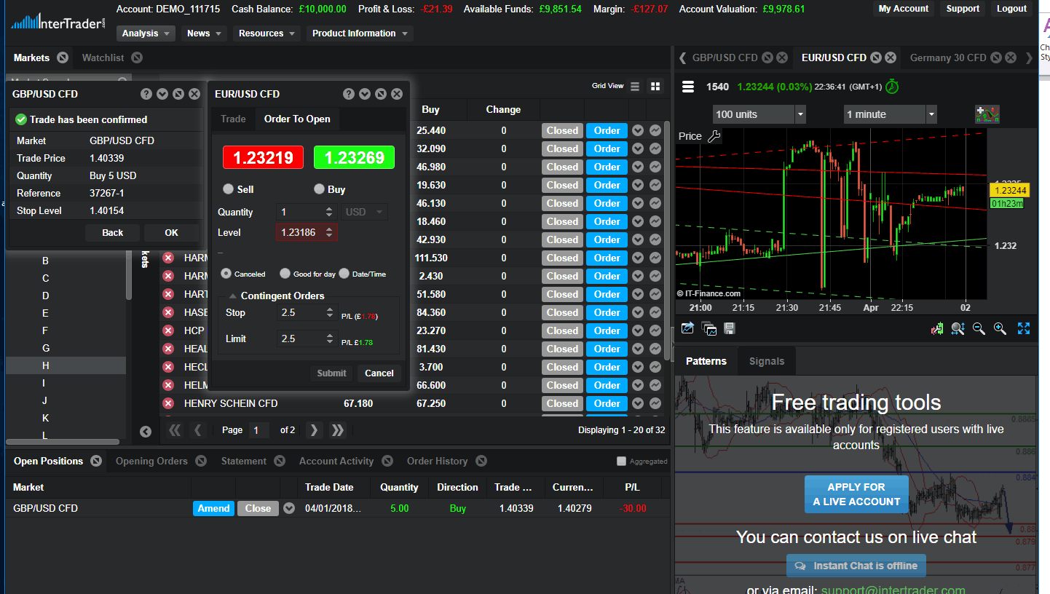Click Back on trade confirmation
The width and height of the screenshot is (1050, 594).
[x=112, y=233]
